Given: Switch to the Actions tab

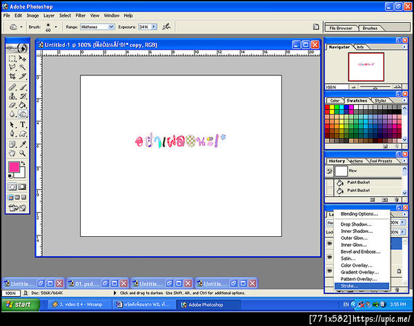Looking at the screenshot, I should pos(357,161).
